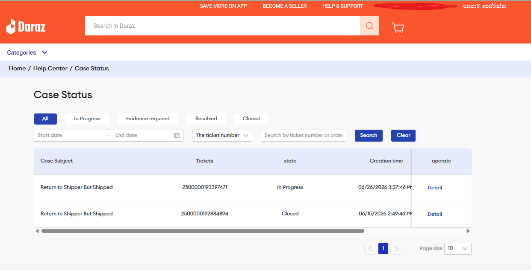This screenshot has width=531, height=270.
Task: Select the Evidence required filter tab
Action: pyautogui.click(x=148, y=119)
